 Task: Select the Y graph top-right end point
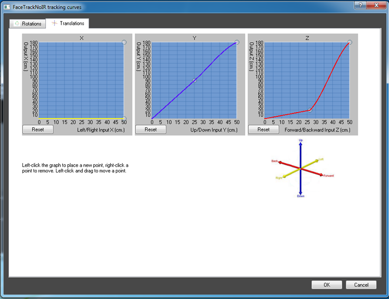click(237, 42)
